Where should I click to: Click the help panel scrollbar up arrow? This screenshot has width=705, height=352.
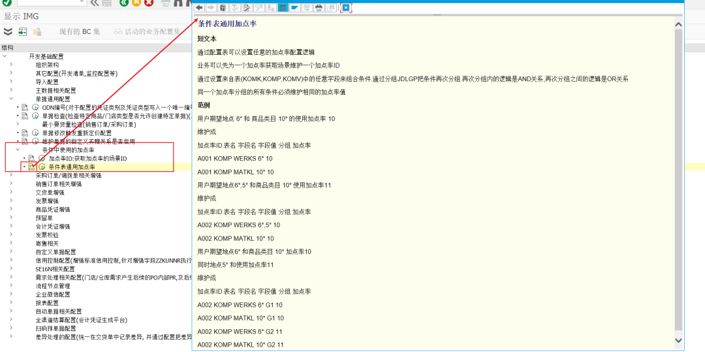(678, 24)
